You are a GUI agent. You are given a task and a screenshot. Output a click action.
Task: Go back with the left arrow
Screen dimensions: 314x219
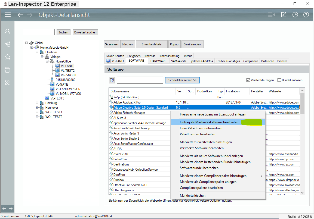coord(20,15)
